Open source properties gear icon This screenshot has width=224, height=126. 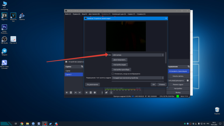(95, 92)
